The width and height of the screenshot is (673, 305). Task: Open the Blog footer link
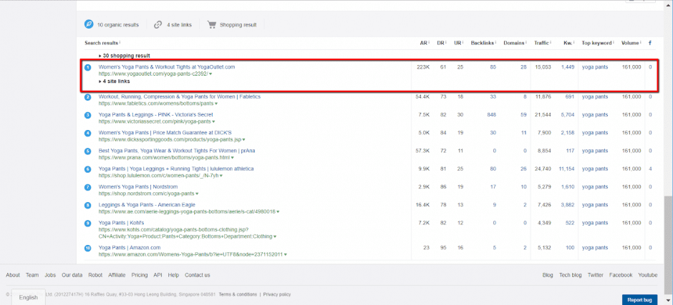coord(548,275)
